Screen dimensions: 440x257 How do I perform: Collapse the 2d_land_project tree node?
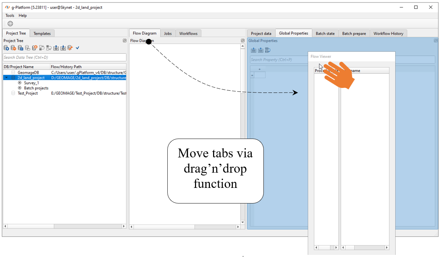[x=6, y=78]
